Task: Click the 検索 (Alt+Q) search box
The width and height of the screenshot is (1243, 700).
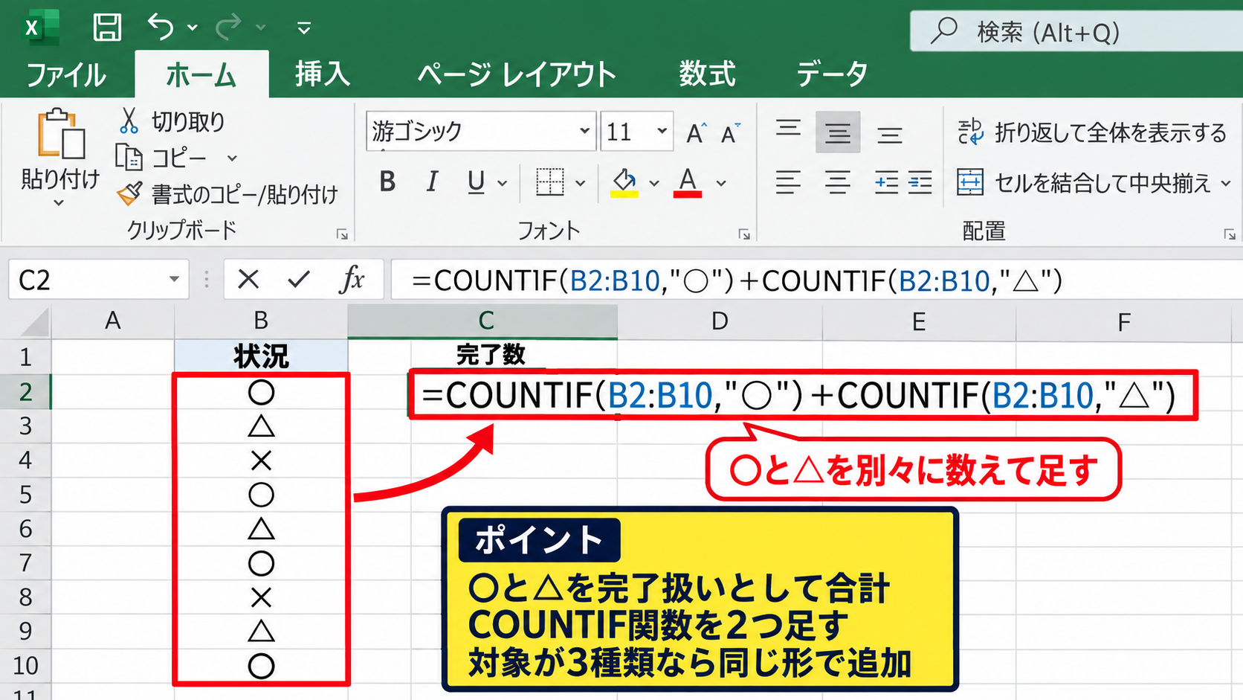Action: pyautogui.click(x=1076, y=31)
